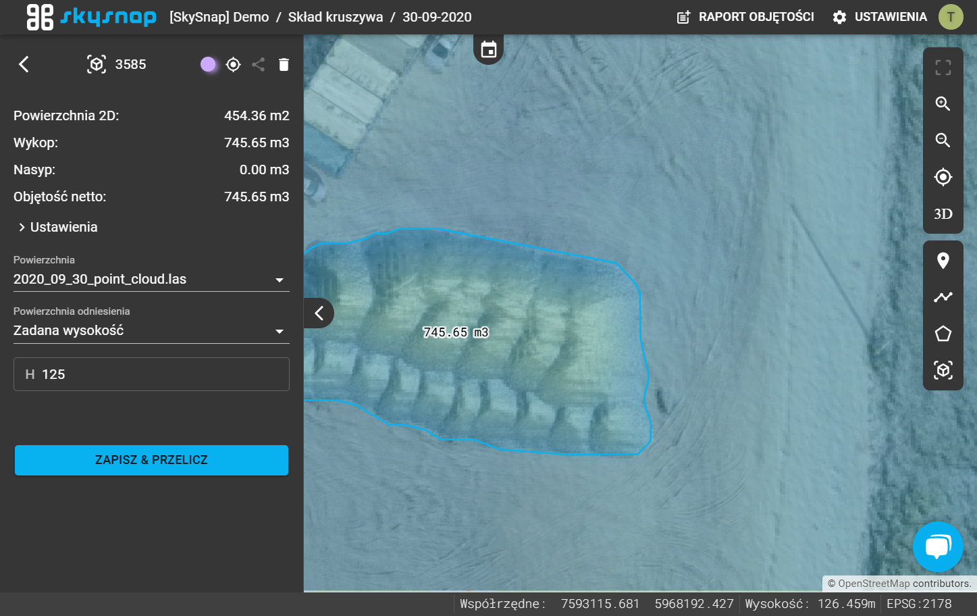
Task: Toggle fullscreen map view
Action: click(x=943, y=68)
